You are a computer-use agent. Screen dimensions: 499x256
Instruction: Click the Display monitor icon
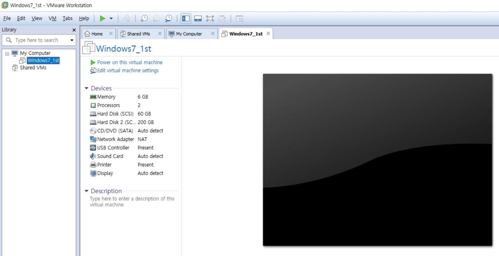[x=93, y=173]
